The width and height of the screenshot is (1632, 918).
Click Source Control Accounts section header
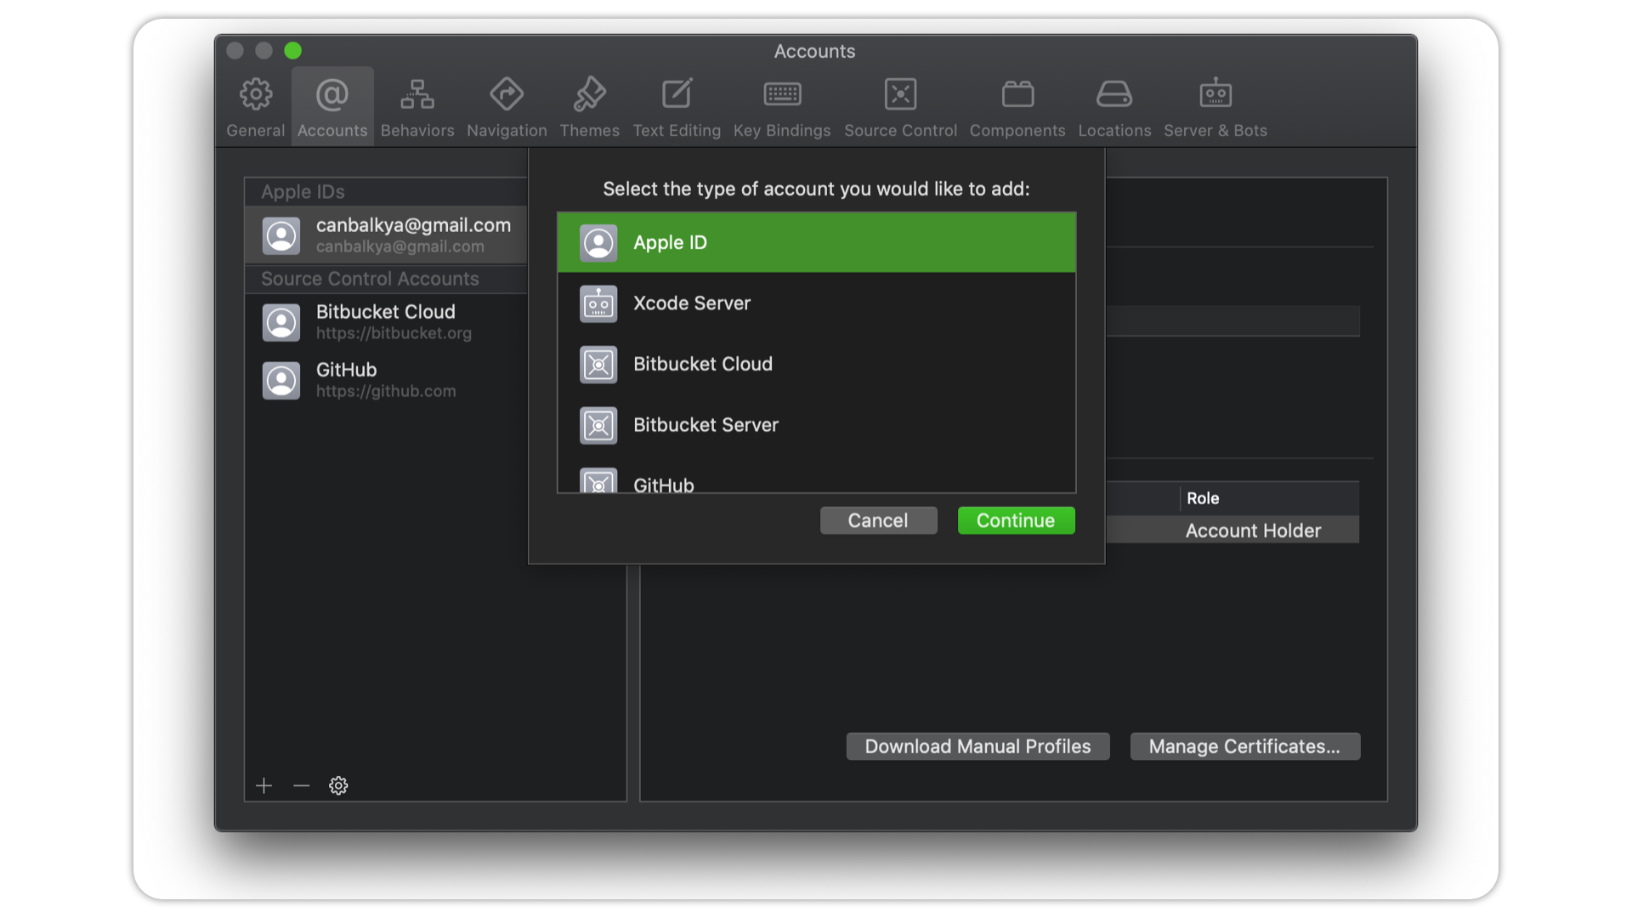click(386, 279)
